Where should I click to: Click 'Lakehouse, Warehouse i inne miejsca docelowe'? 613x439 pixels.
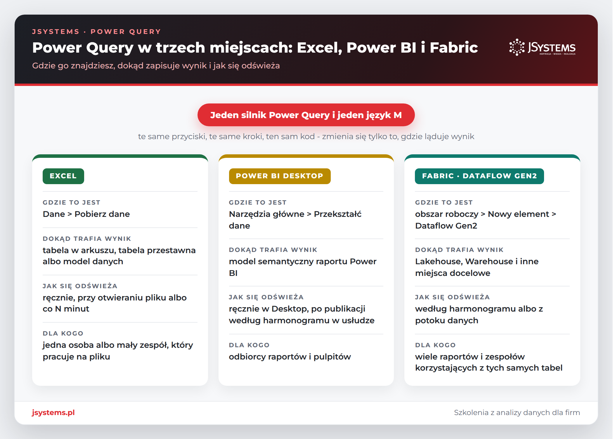click(477, 267)
